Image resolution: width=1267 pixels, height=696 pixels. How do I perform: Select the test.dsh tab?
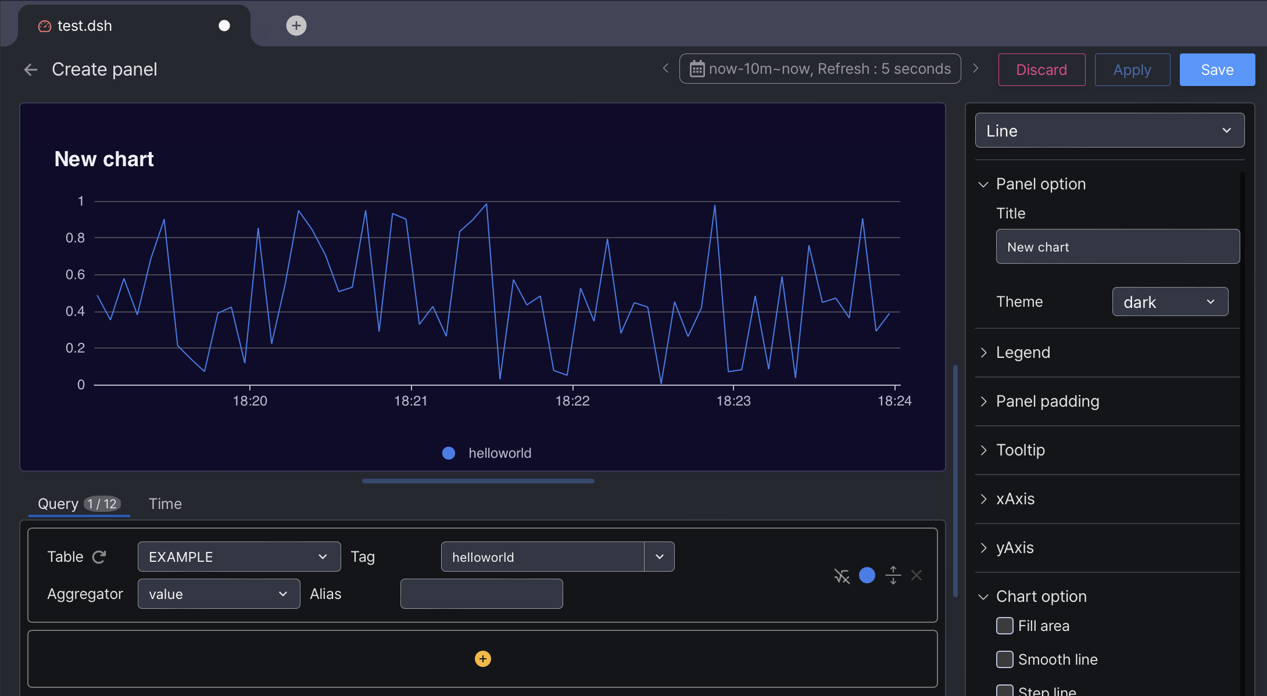coord(85,26)
